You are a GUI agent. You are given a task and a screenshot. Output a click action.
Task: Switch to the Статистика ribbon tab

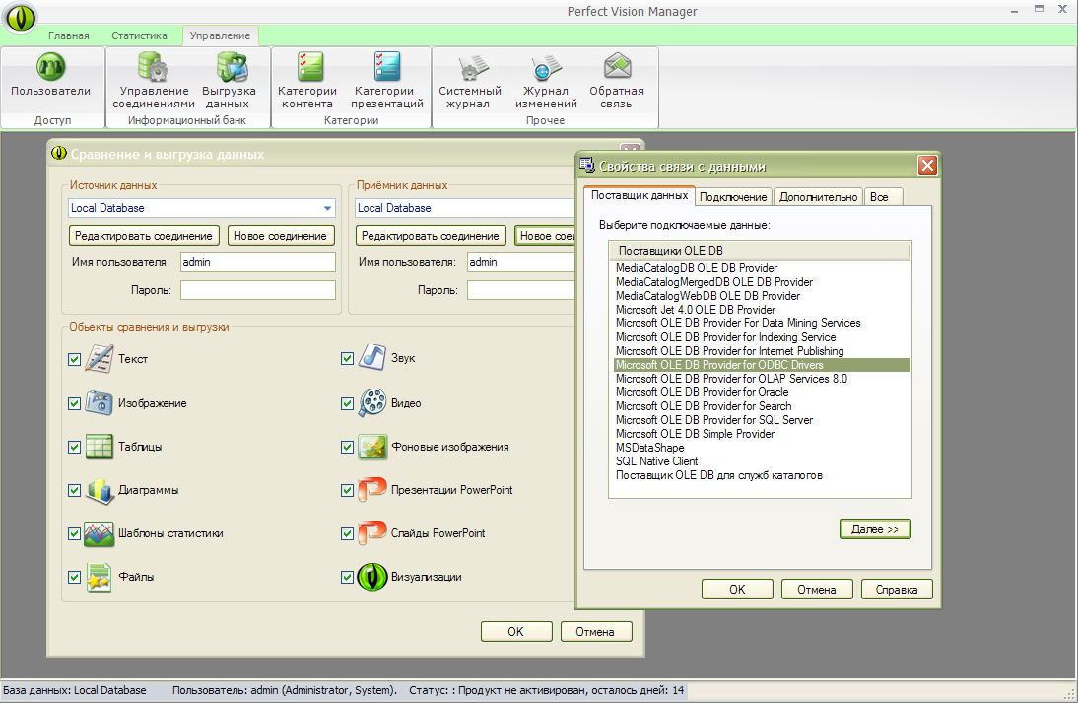tap(140, 35)
